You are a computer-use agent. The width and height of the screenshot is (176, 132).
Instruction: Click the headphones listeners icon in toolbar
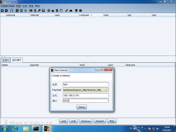tap(11, 10)
